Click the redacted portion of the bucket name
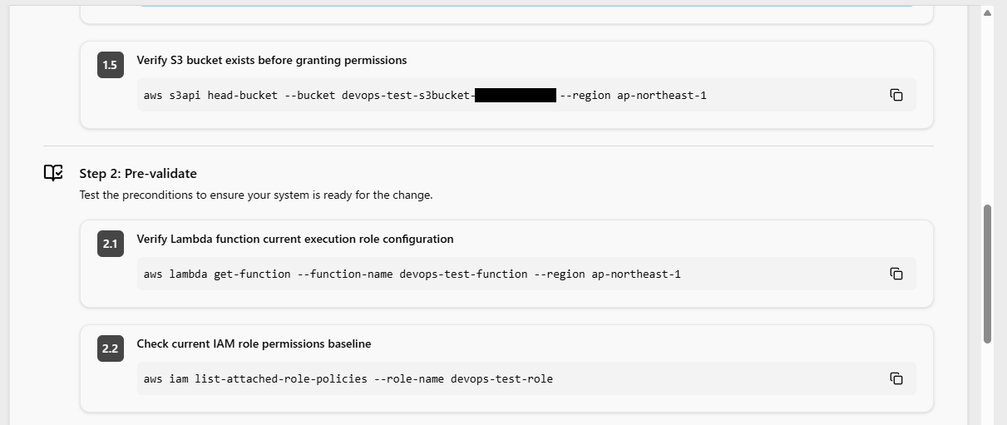 click(x=516, y=95)
